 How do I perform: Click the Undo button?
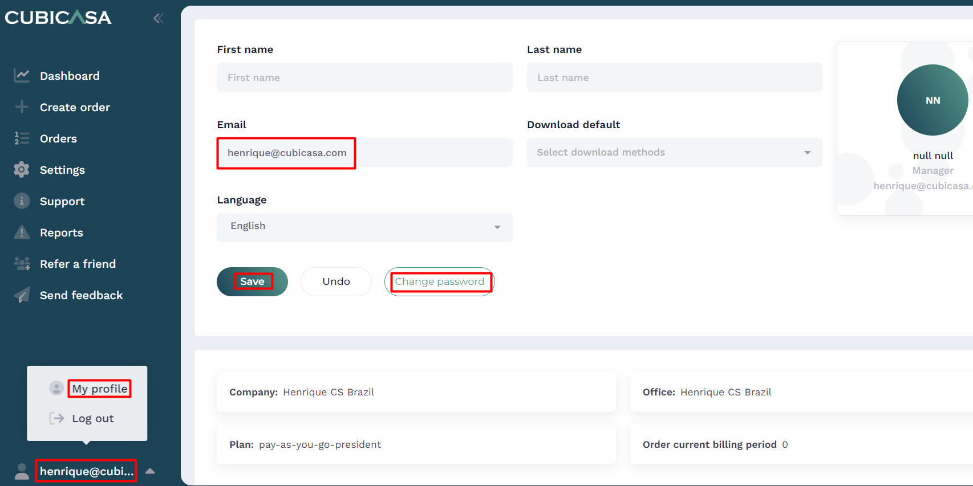click(x=336, y=281)
